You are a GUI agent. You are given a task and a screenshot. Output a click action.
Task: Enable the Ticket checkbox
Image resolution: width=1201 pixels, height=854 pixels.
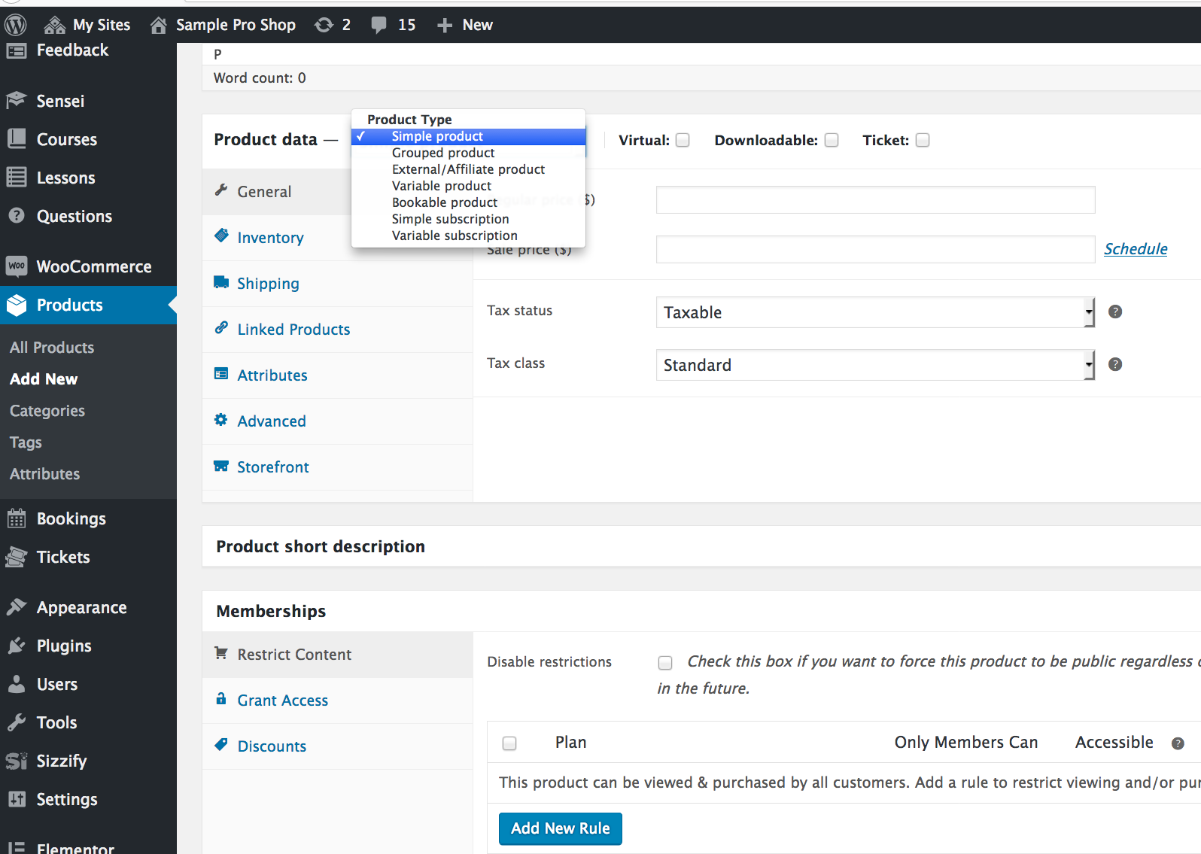[923, 140]
